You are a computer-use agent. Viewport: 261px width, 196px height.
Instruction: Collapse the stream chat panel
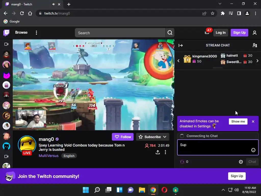pos(181,45)
